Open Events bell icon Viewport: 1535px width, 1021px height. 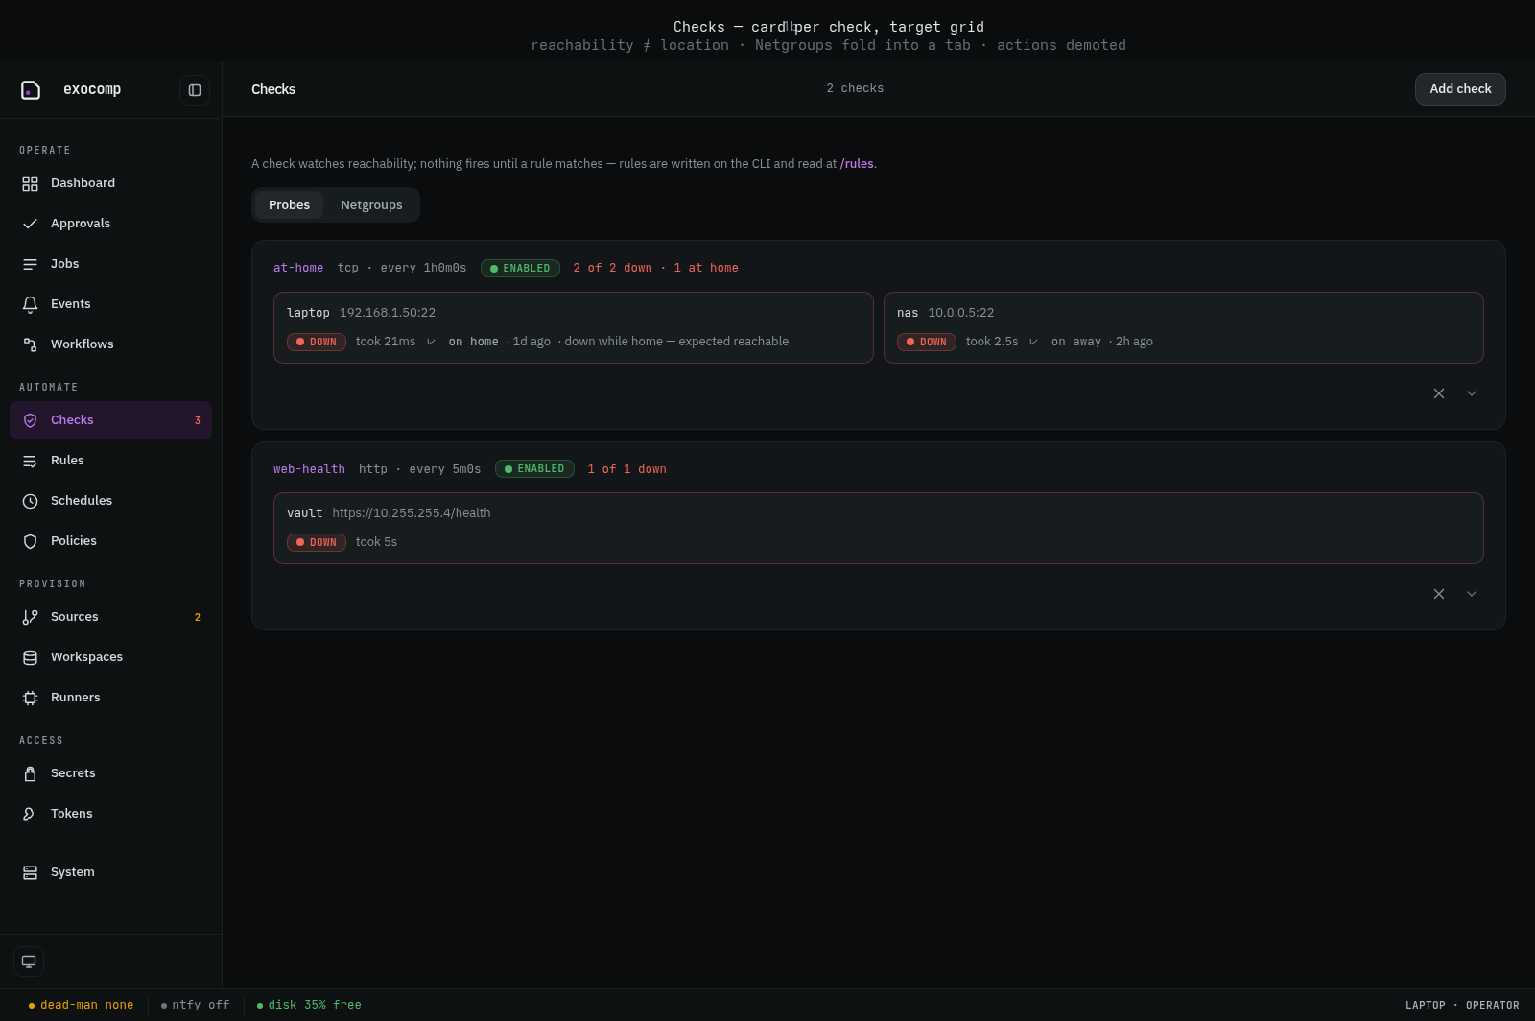(x=30, y=304)
